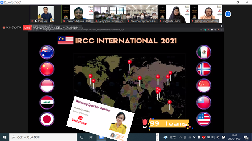Image resolution: width=252 pixels, height=141 pixels.
Task: Open the Windows Start menu
Action: [x=5, y=137]
